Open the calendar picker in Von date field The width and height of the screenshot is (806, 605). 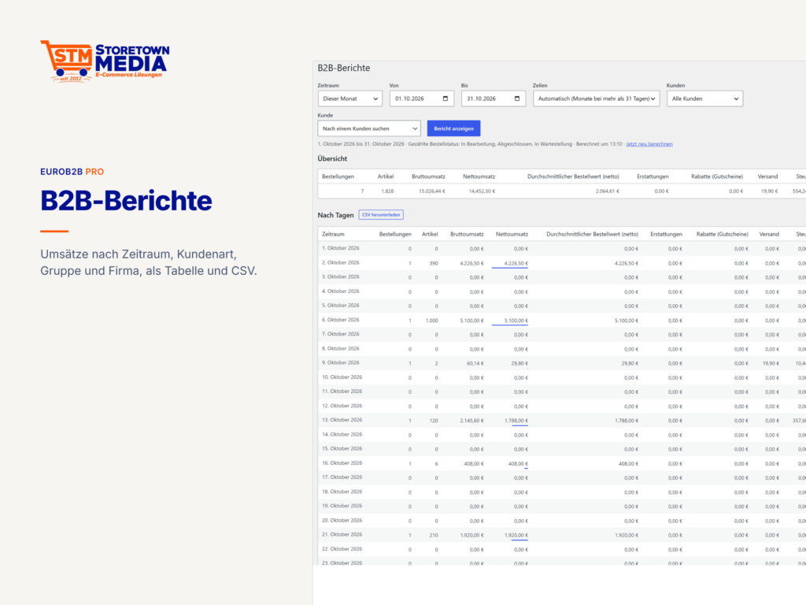pos(446,98)
